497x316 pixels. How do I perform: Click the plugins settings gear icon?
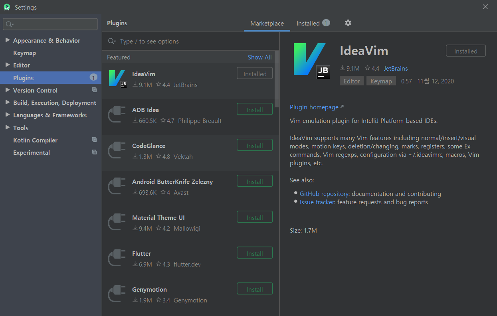click(x=348, y=23)
